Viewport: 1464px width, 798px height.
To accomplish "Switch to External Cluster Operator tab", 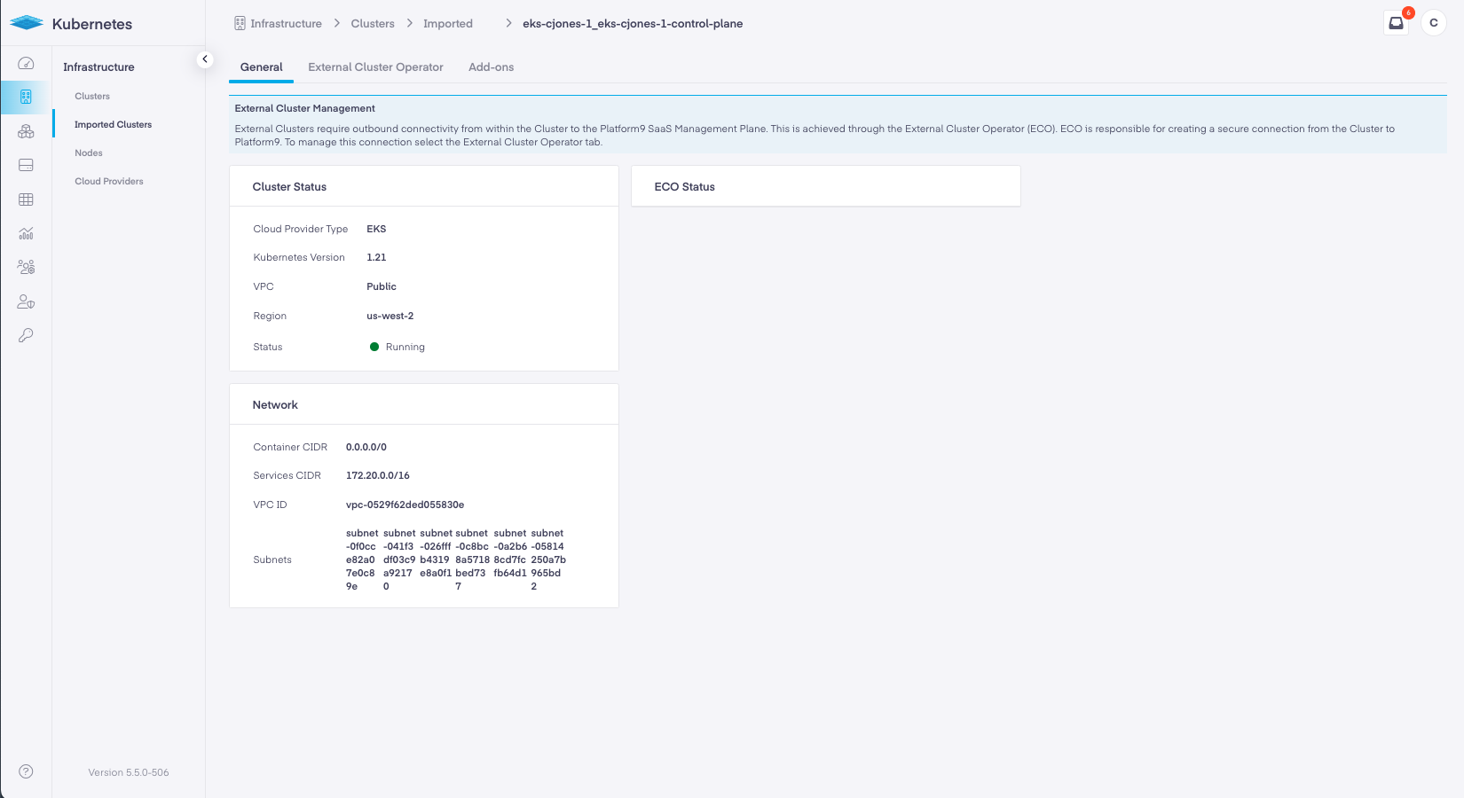I will [x=375, y=67].
